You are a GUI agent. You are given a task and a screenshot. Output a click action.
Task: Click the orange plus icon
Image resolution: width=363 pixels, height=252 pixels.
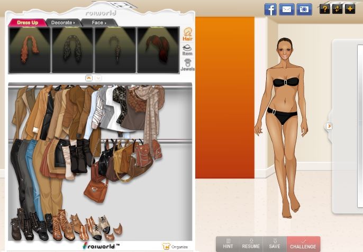coord(350,9)
